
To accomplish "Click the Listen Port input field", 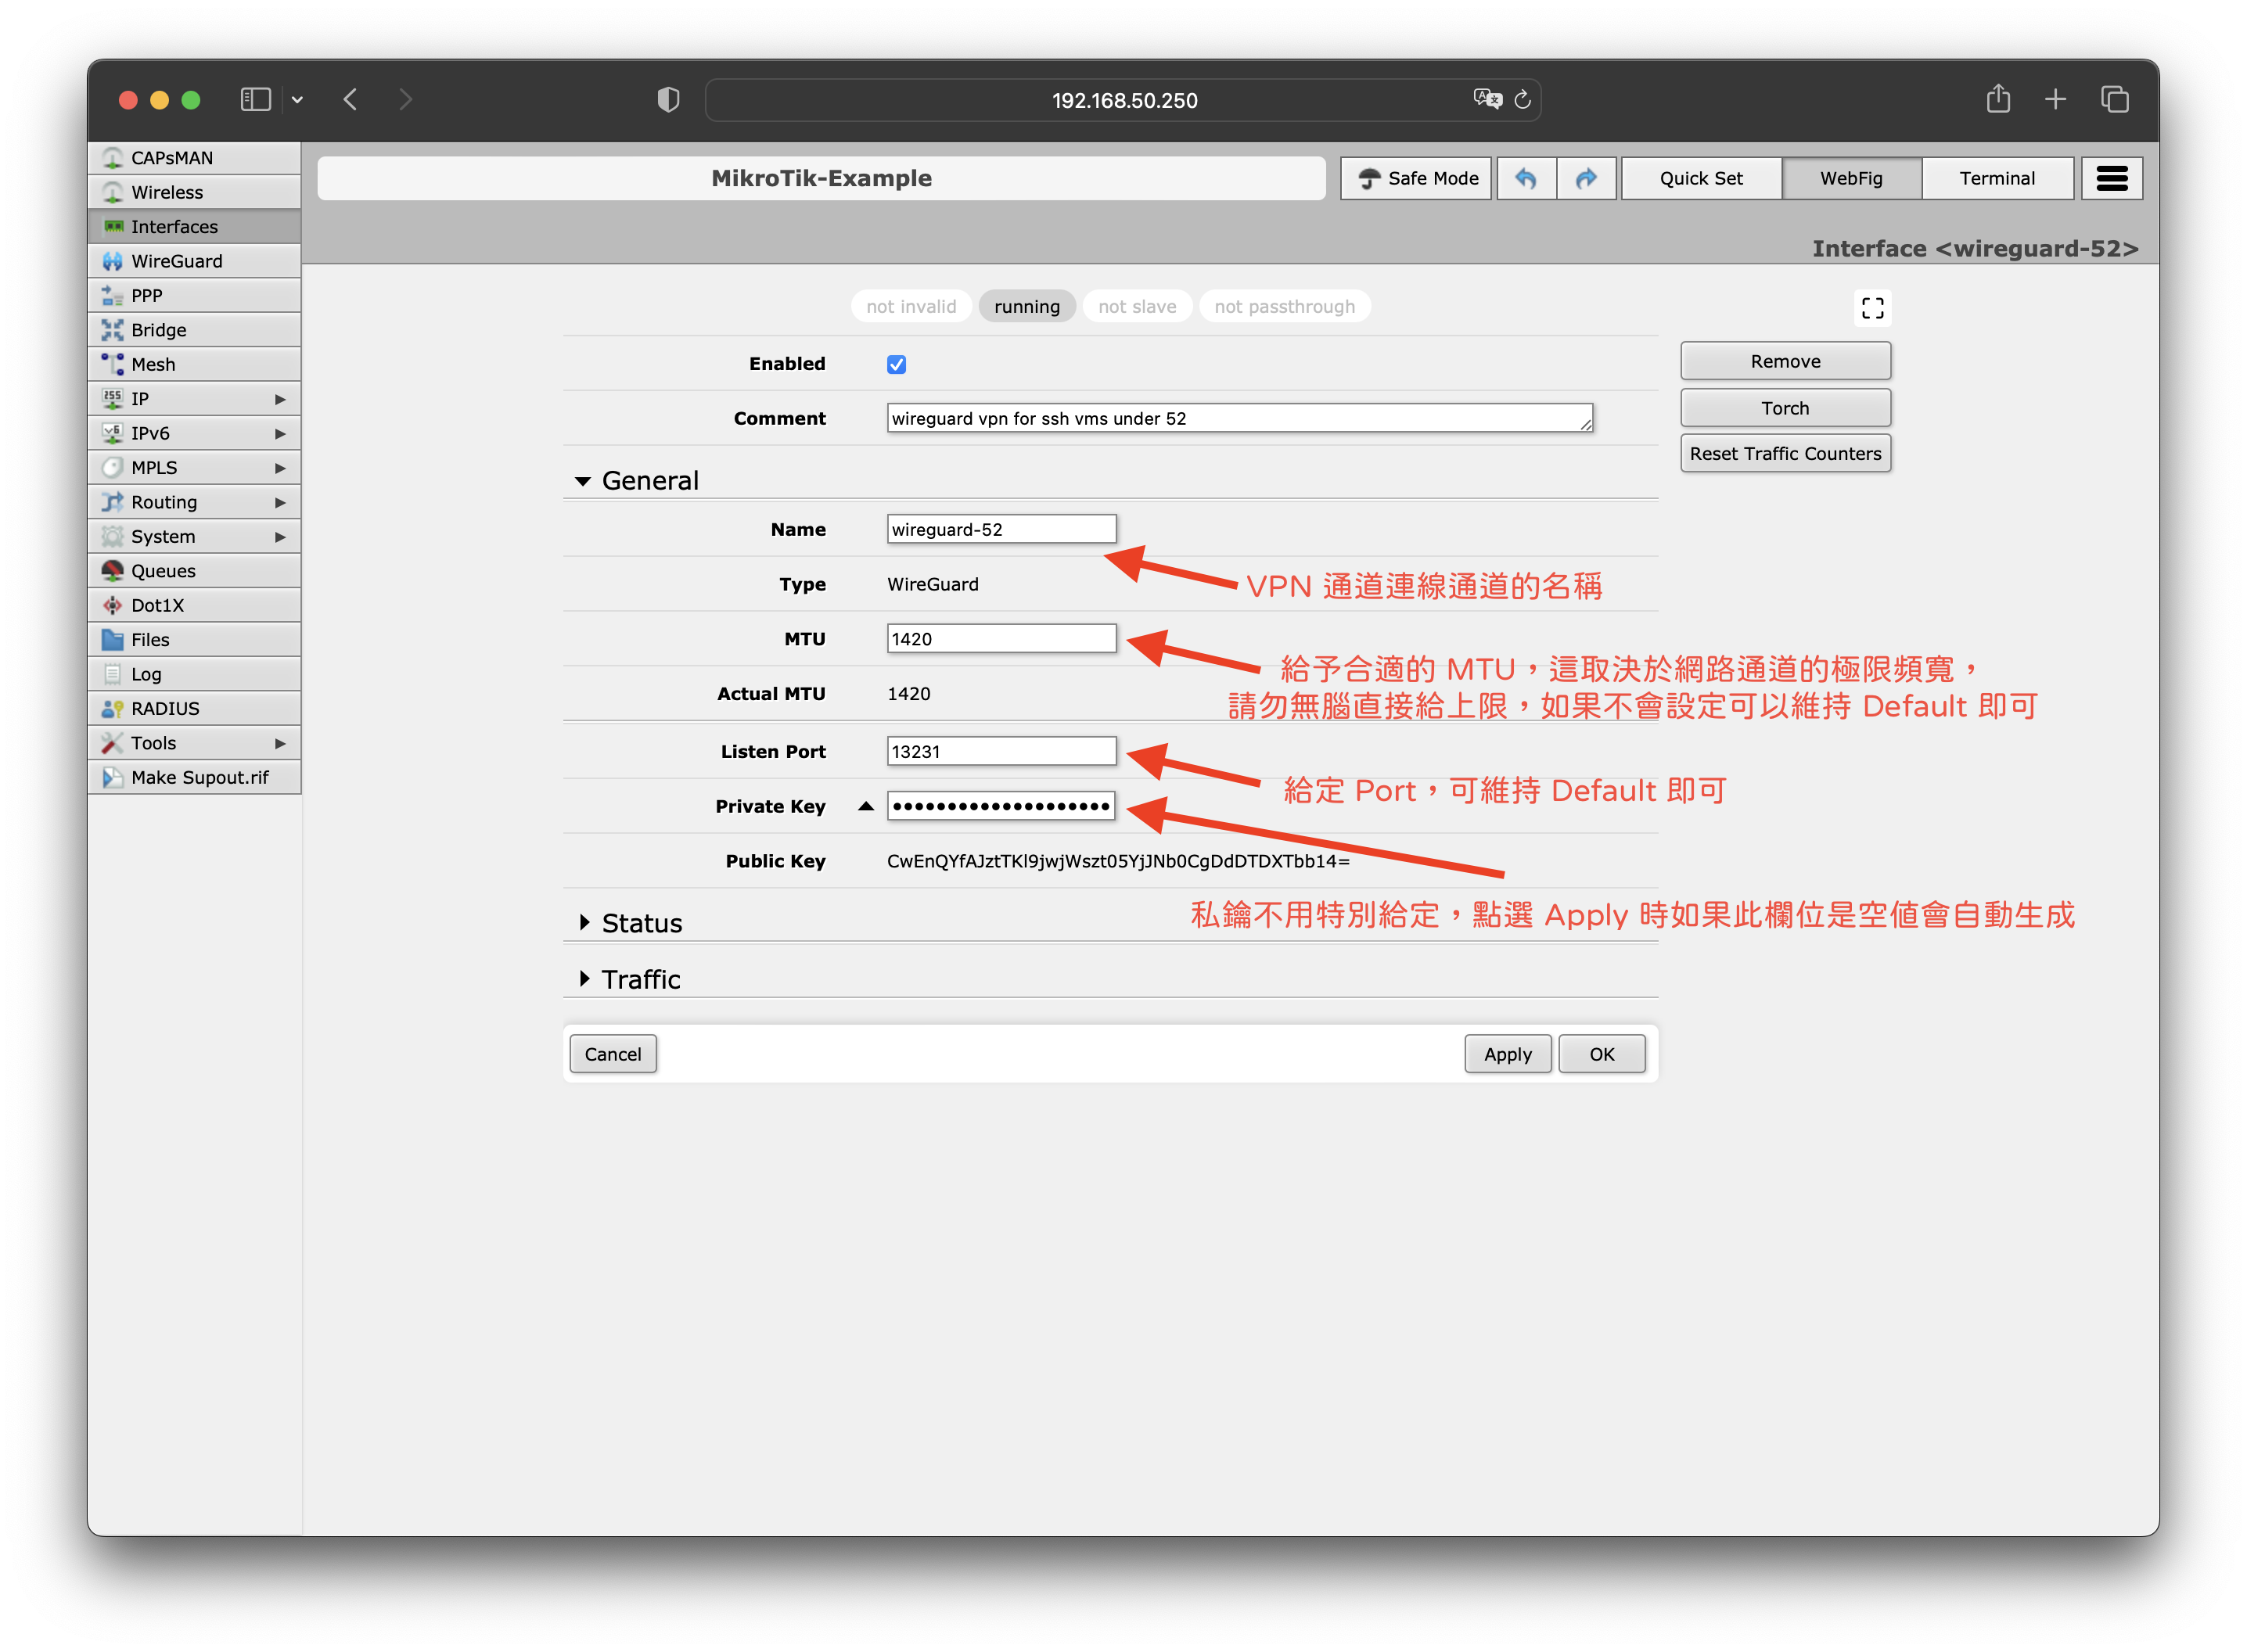I will 1000,751.
